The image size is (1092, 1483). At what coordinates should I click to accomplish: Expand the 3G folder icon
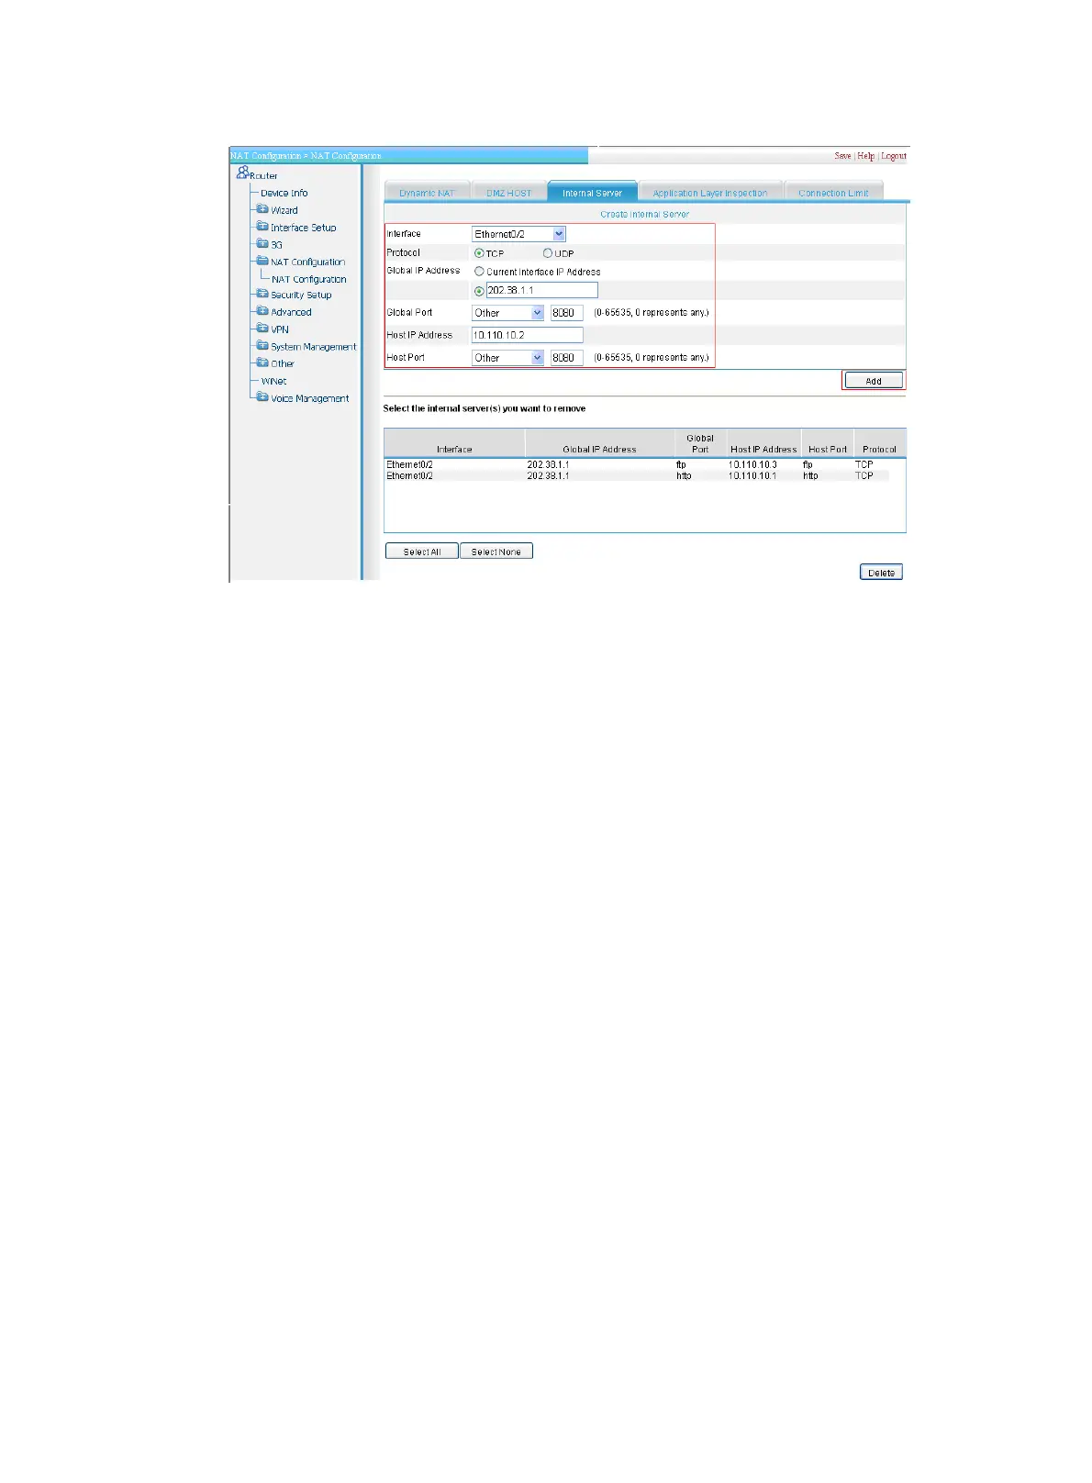(262, 244)
